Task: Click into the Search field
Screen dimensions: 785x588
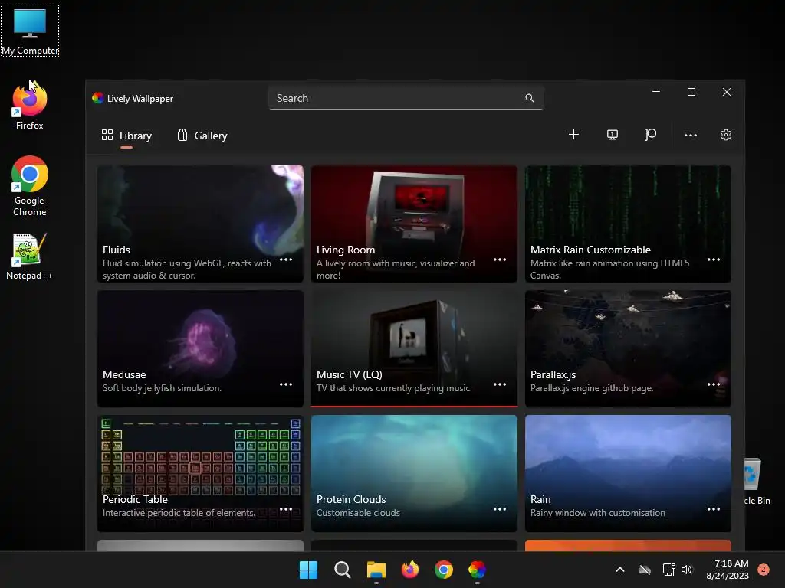Action: point(406,98)
